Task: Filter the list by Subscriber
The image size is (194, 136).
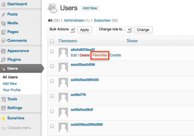Action: click(102, 20)
